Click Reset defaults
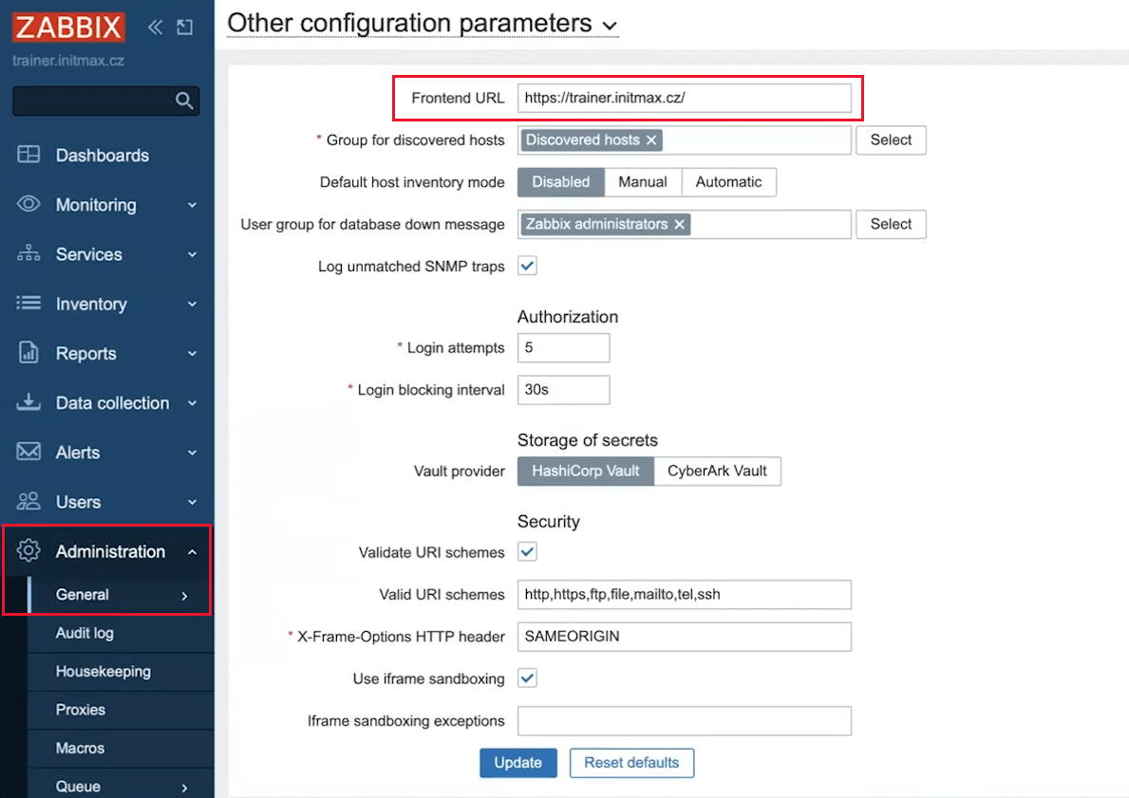This screenshot has height=798, width=1129. (x=631, y=762)
